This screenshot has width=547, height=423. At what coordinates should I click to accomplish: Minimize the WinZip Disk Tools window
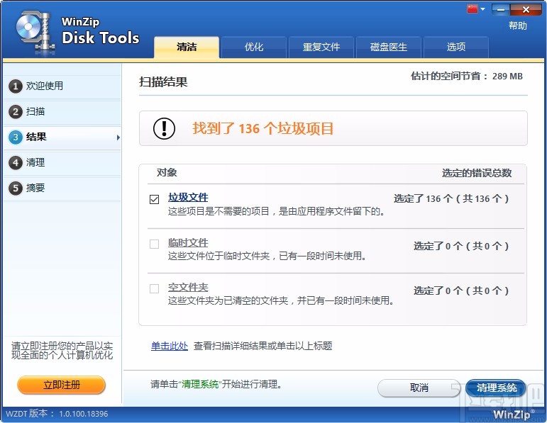tap(501, 9)
